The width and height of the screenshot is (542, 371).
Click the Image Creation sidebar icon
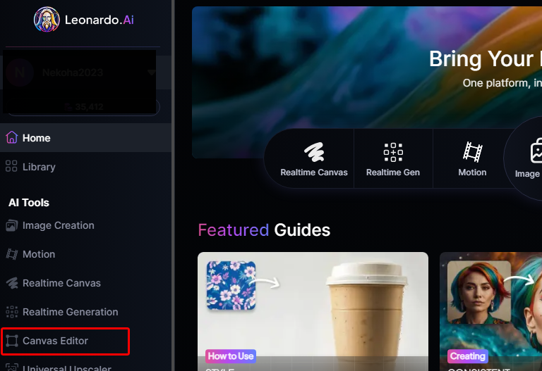pos(12,225)
